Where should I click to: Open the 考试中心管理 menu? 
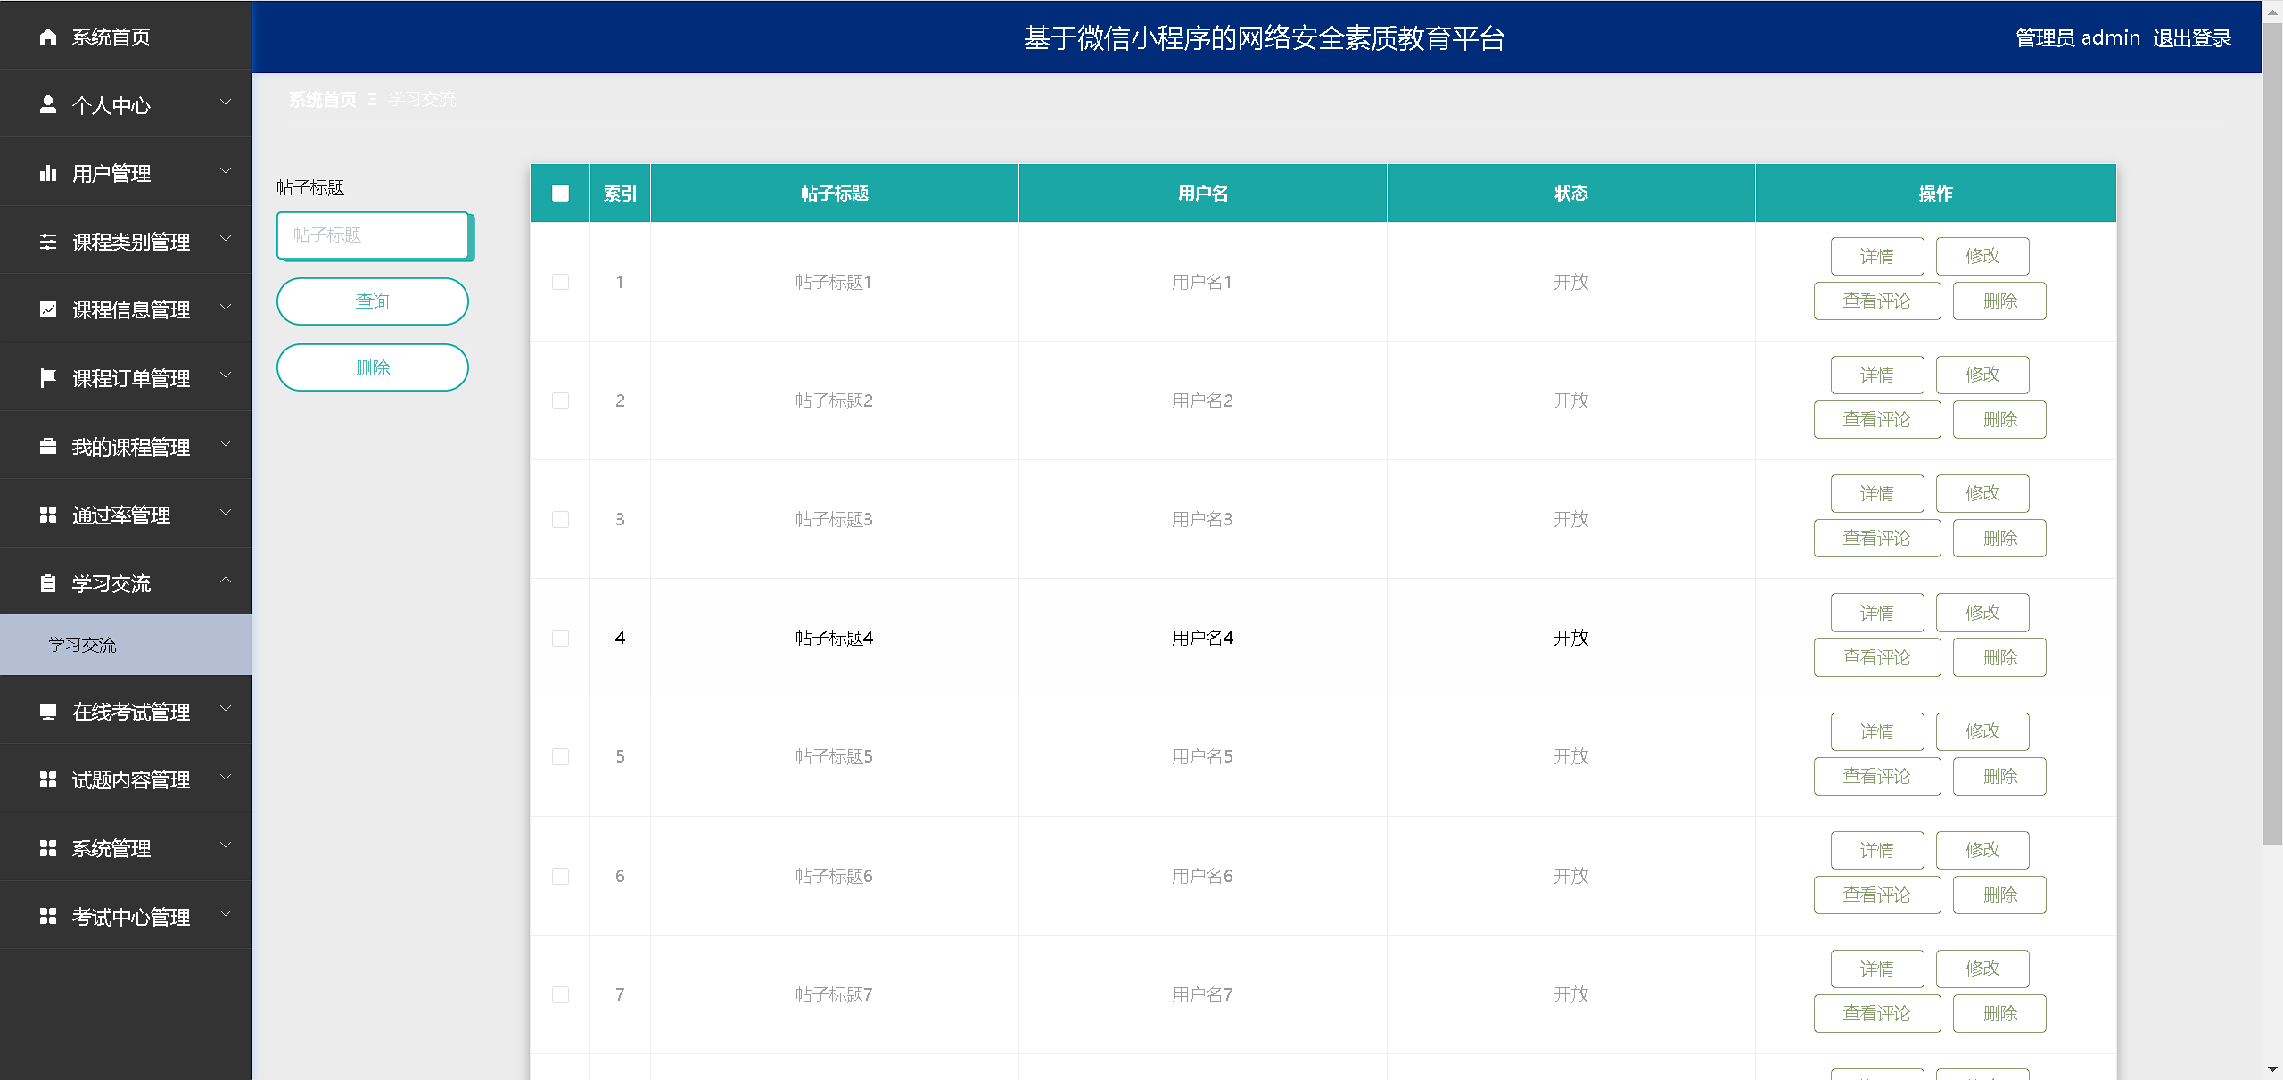130,917
